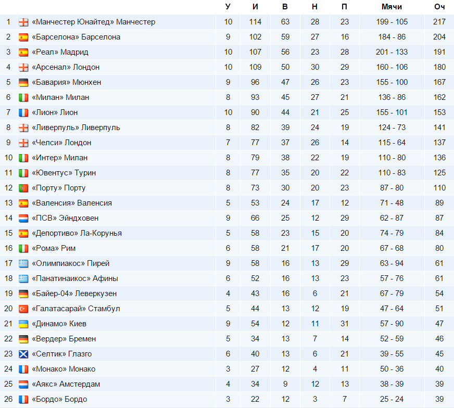The height and width of the screenshot is (408, 454).
Task: Click the Мячи column header
Action: [x=392, y=7]
